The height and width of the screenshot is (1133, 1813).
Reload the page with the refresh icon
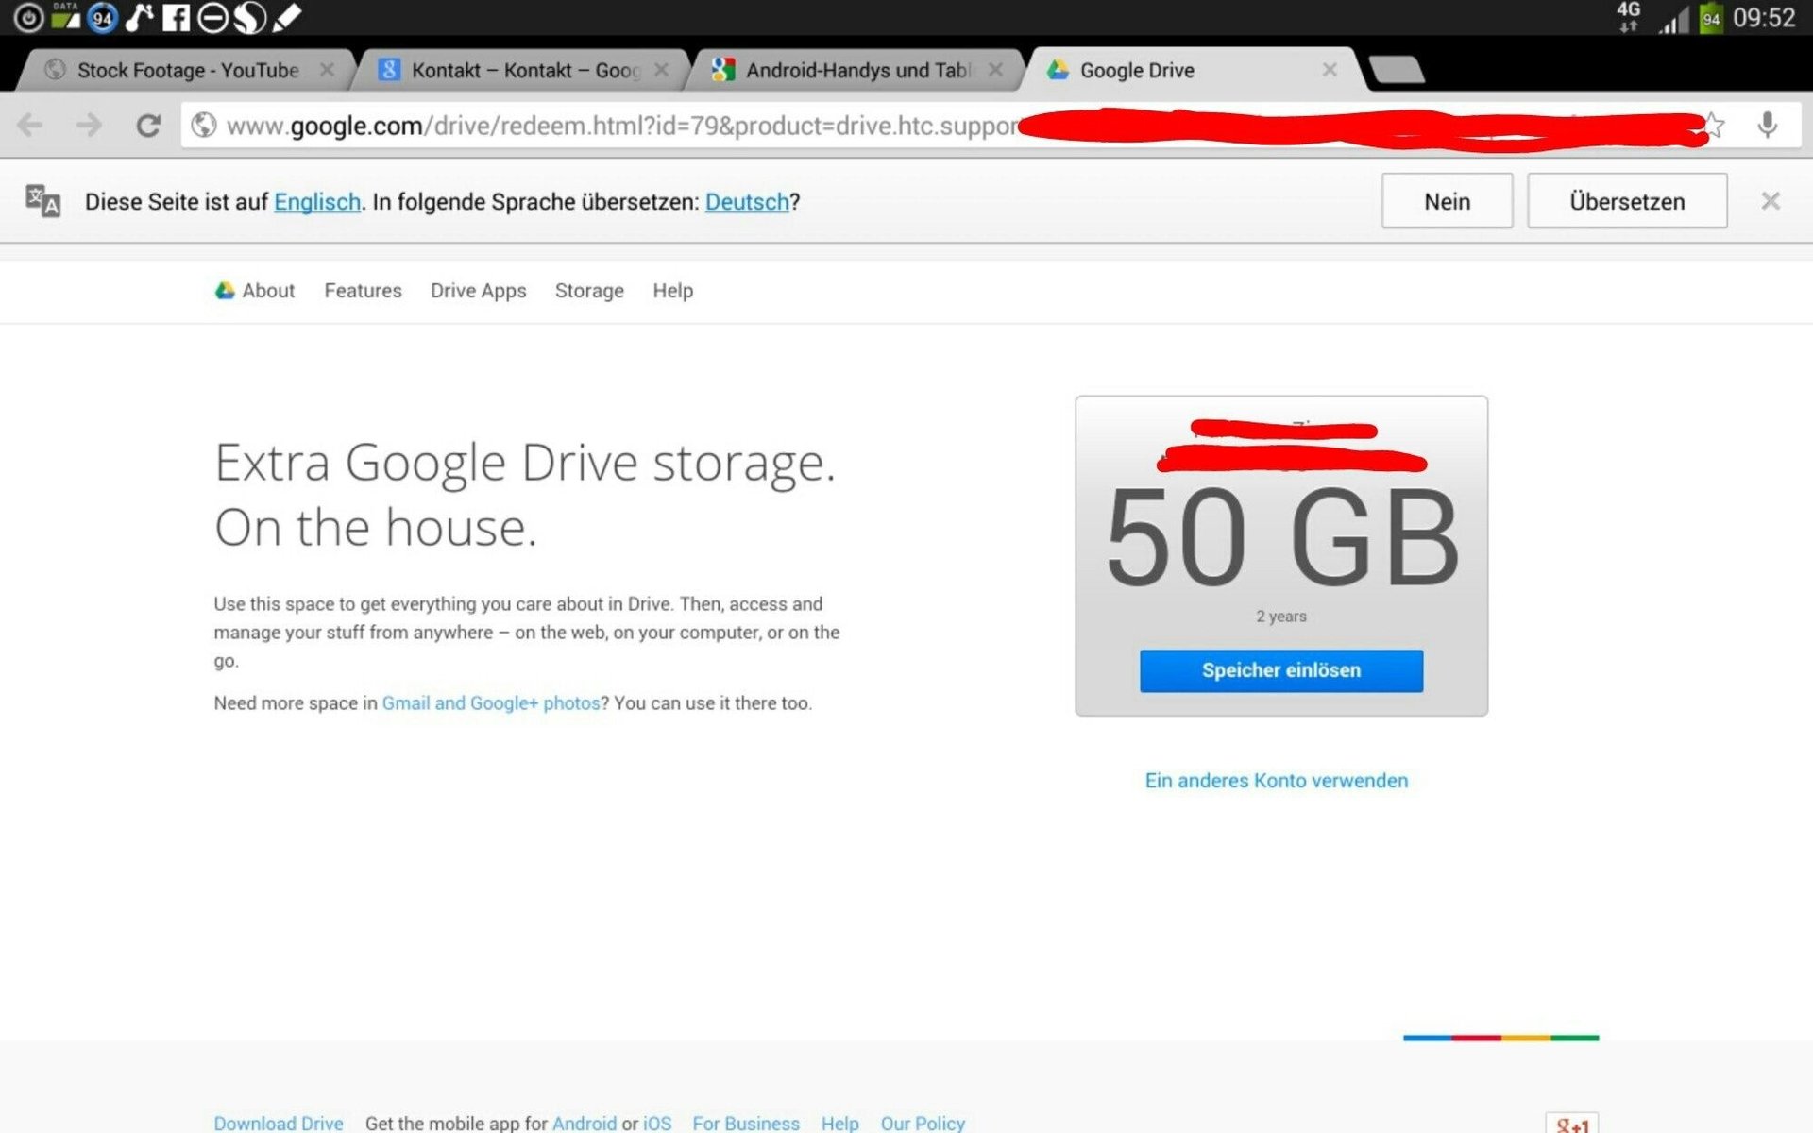coord(148,125)
